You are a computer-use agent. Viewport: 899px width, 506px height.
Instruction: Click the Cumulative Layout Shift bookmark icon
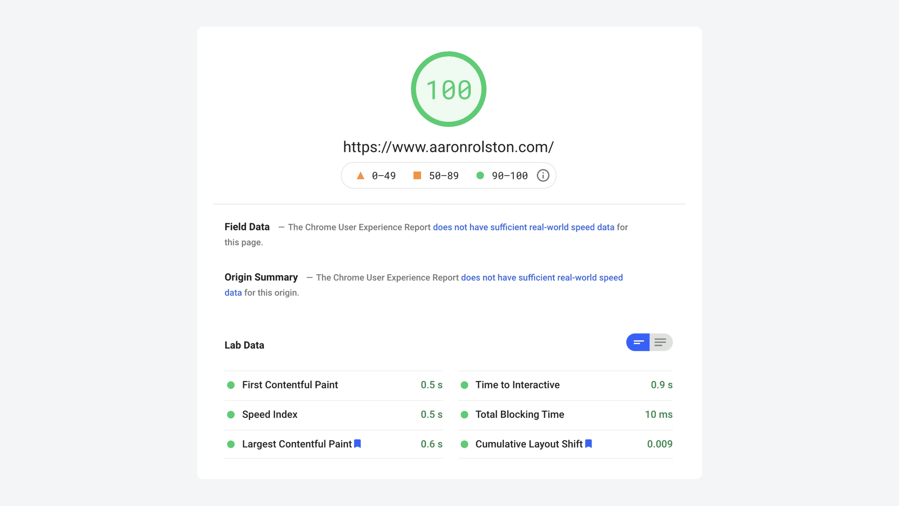pos(588,443)
